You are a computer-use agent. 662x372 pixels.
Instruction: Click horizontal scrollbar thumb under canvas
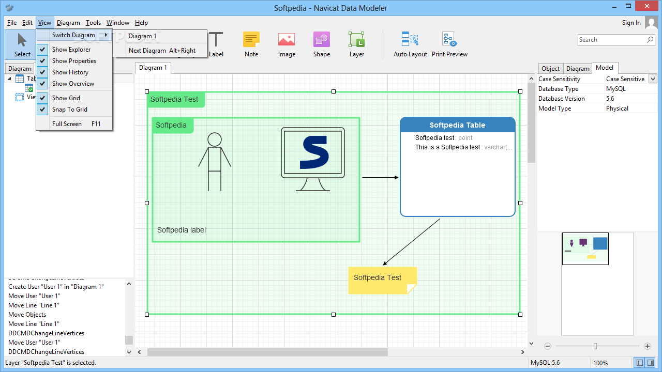(267, 352)
